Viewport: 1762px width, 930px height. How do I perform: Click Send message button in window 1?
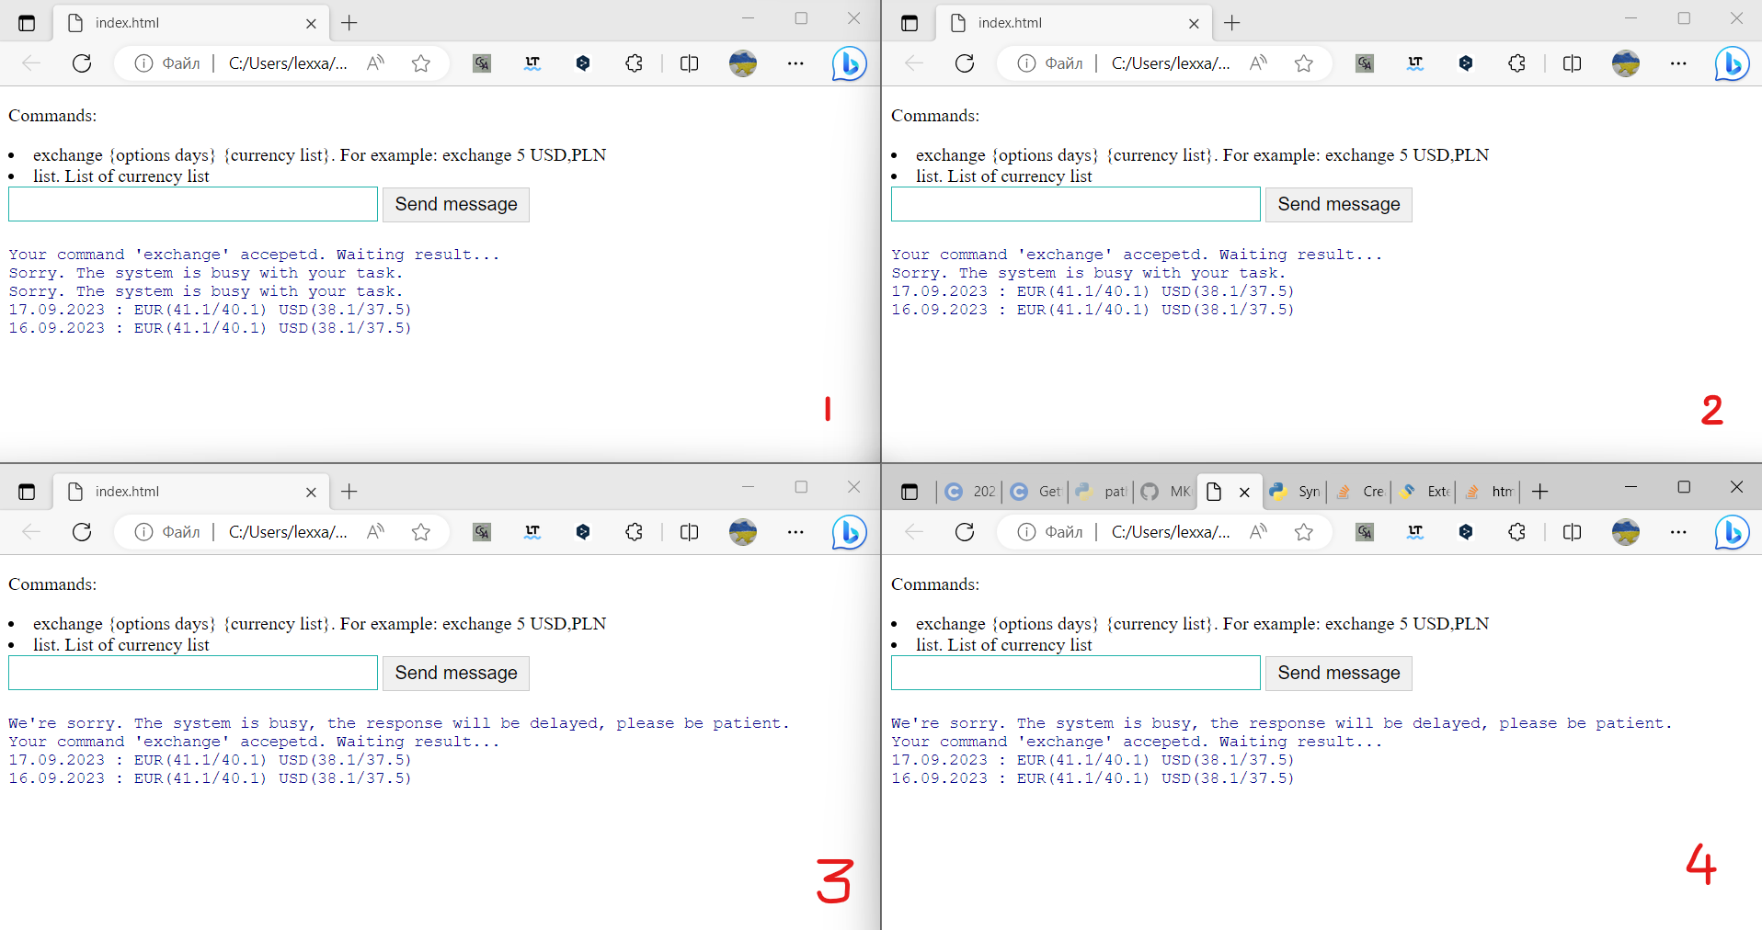point(456,204)
